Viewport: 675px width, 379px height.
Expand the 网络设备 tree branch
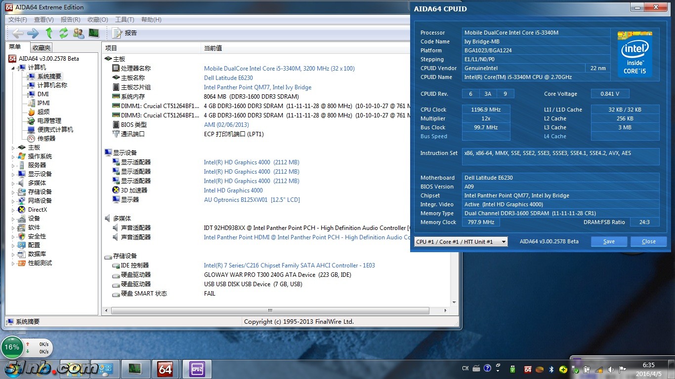point(14,201)
